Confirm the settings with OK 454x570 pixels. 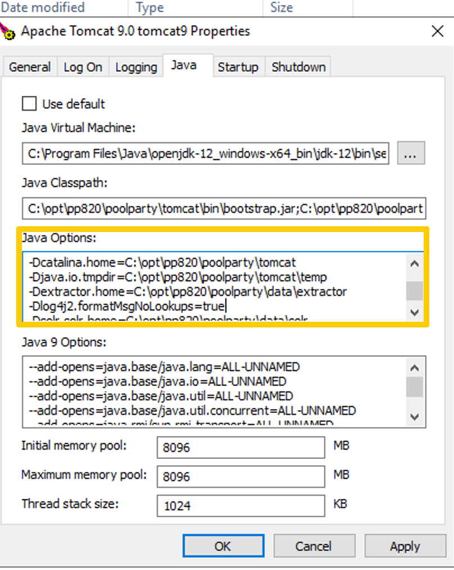click(x=224, y=546)
